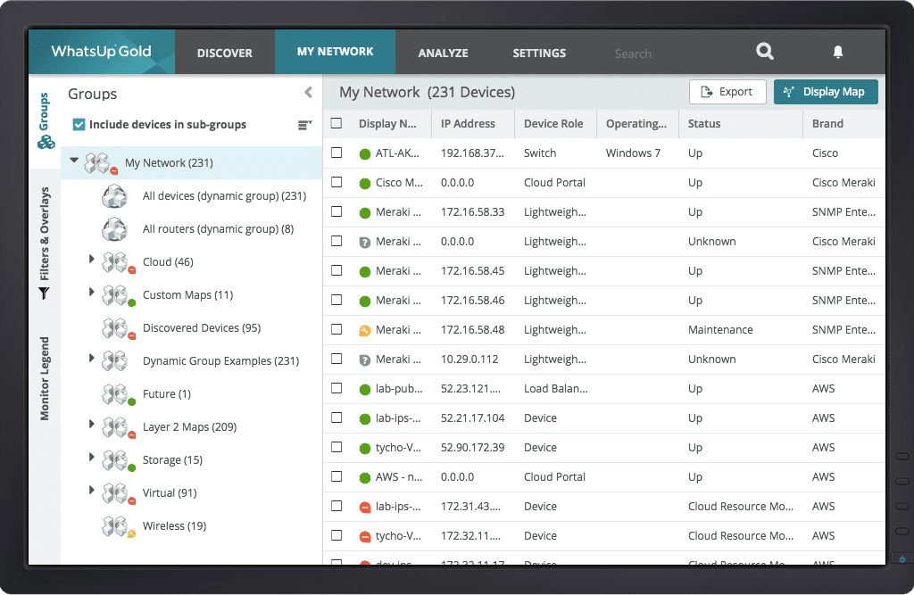Open the notifications bell
The image size is (914, 595).
tap(837, 53)
